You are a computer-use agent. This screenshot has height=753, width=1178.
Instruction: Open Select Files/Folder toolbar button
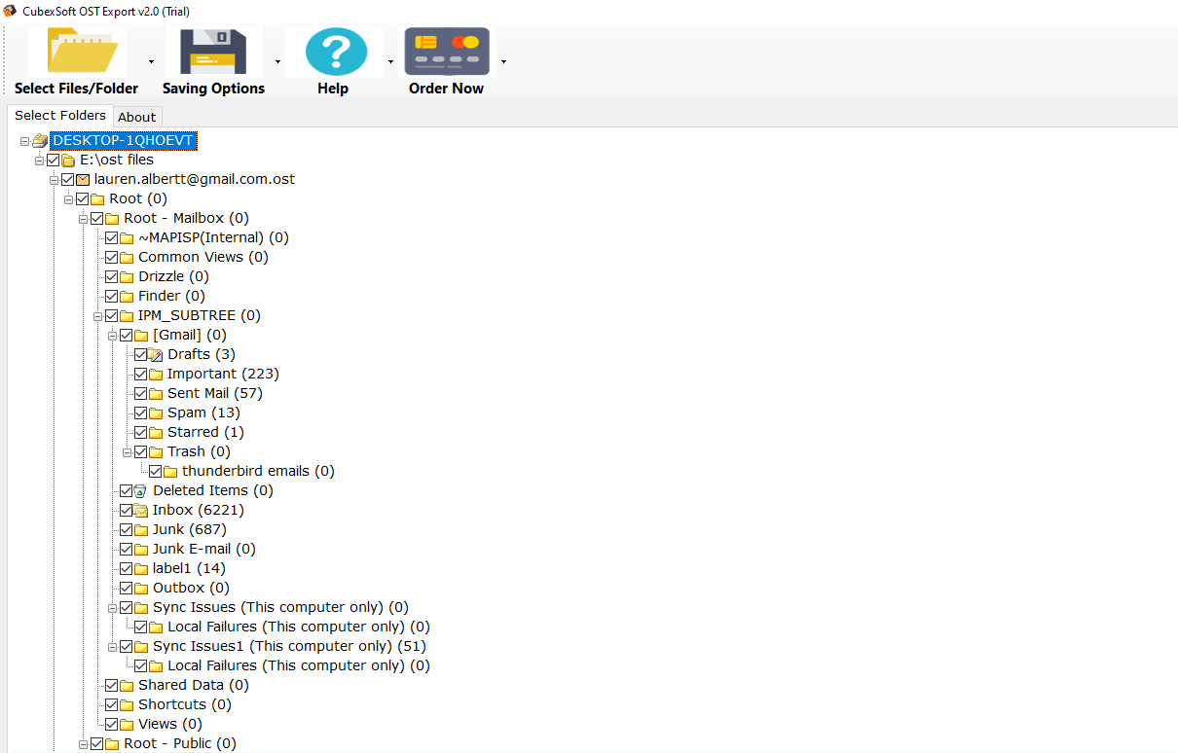point(76,61)
